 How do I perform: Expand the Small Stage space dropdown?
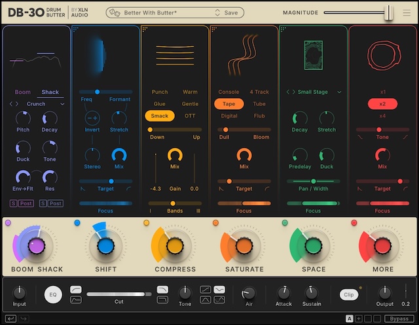point(339,92)
